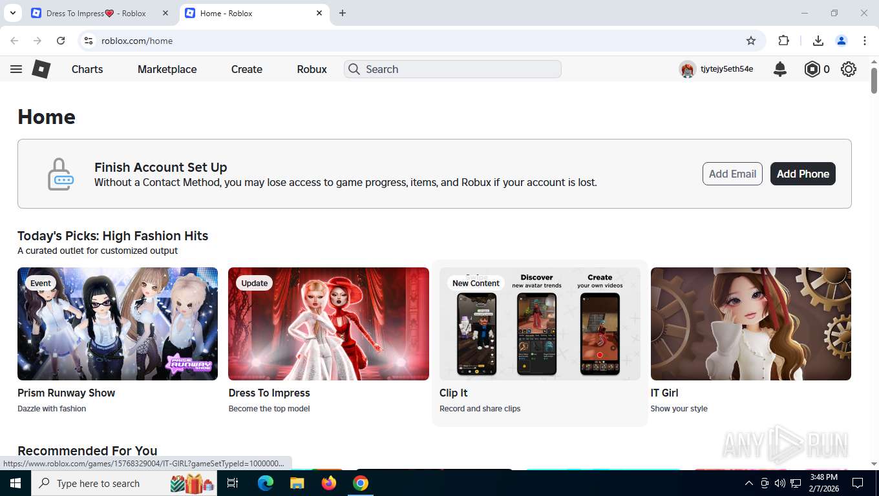Click the user avatar picture tijytejy5eth54e

tap(687, 69)
